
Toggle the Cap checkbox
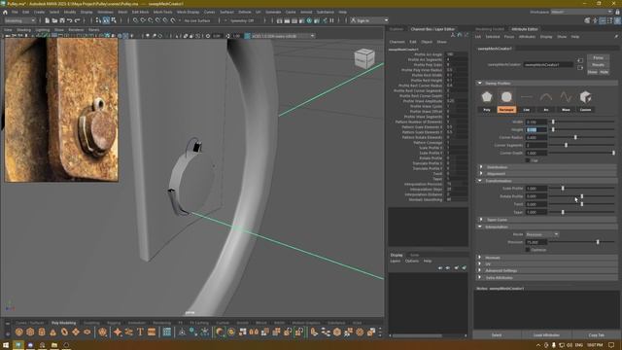(x=527, y=160)
